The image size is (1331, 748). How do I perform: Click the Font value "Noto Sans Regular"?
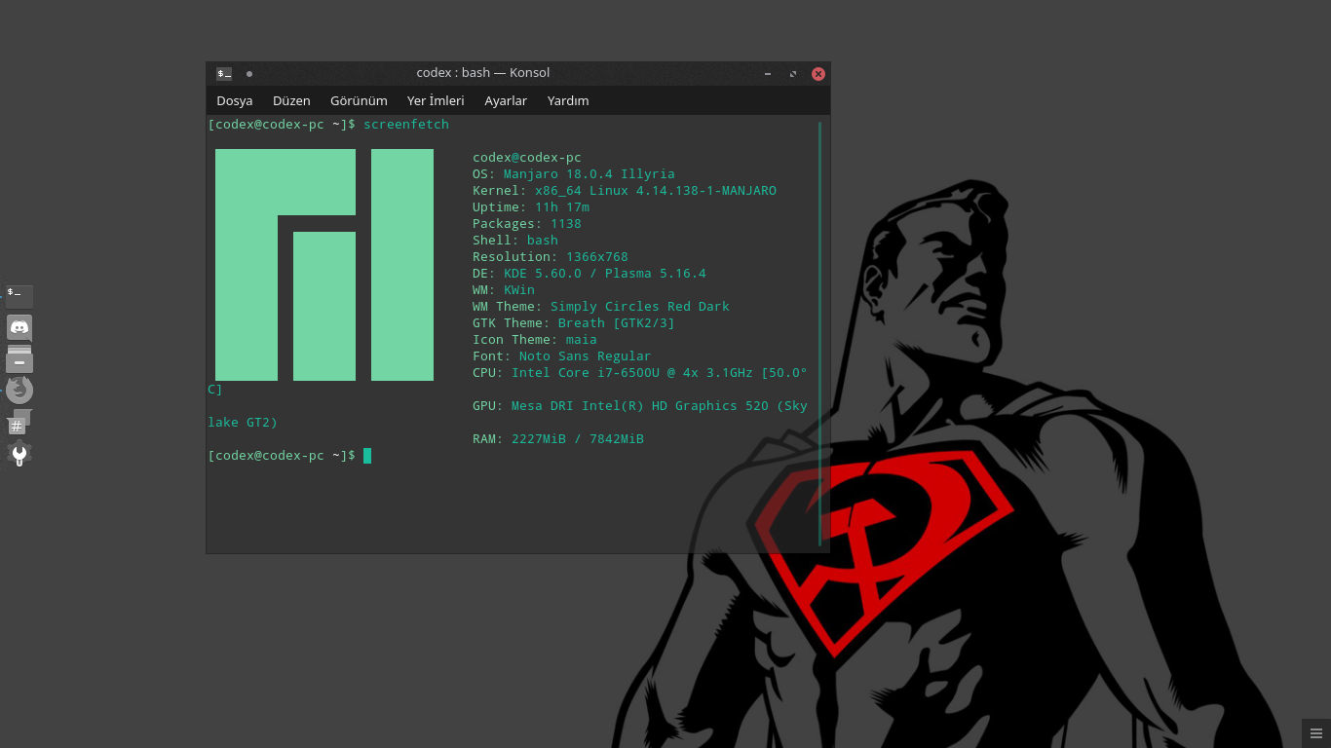coord(586,356)
